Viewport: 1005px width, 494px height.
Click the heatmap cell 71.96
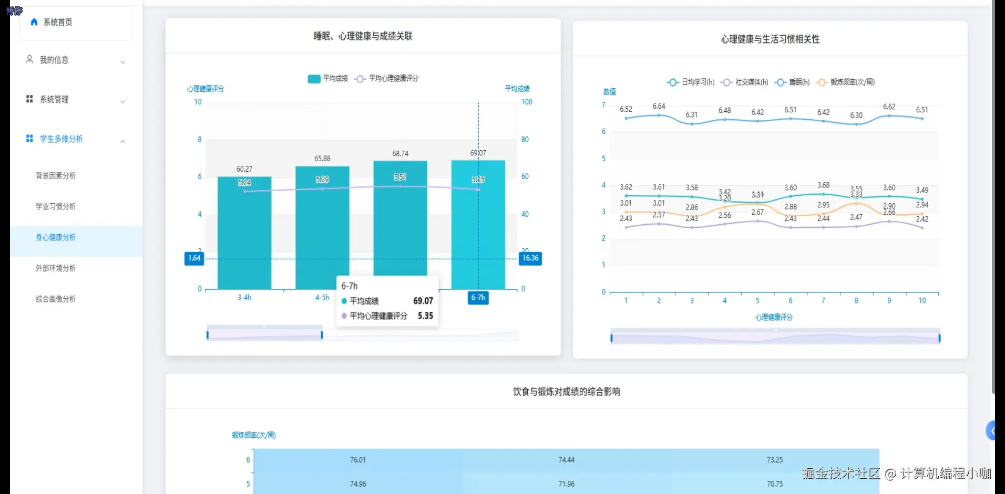[566, 484]
